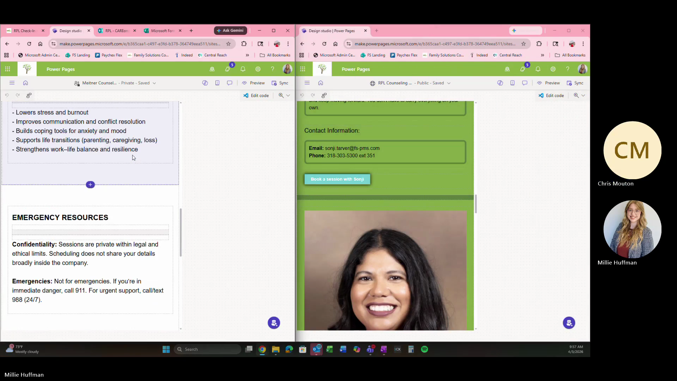Viewport: 677px width, 381px height.
Task: Click the link icon beside redo in right studio
Action: coord(324,95)
